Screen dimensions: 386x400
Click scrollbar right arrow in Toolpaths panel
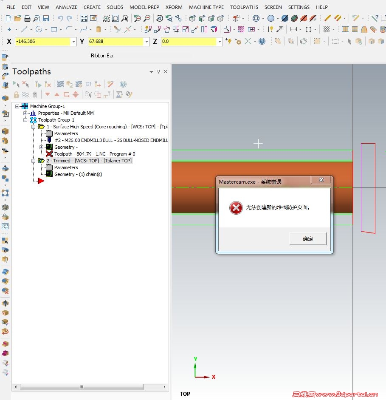[164, 387]
